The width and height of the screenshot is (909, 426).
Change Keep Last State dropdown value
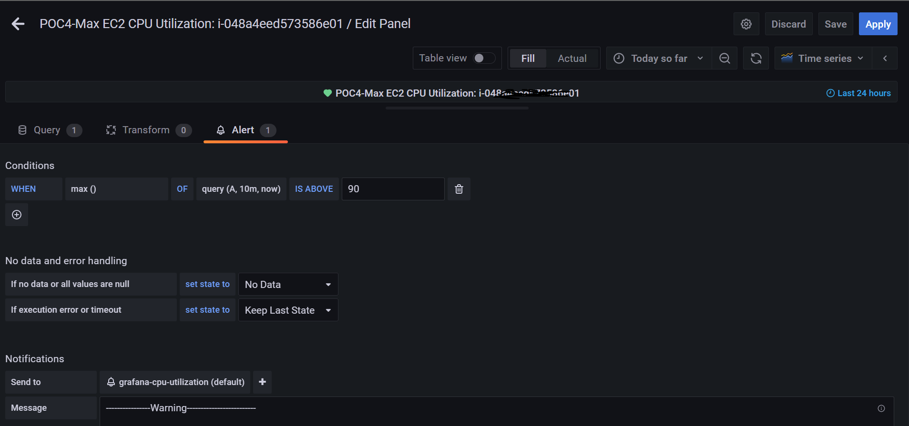(288, 310)
